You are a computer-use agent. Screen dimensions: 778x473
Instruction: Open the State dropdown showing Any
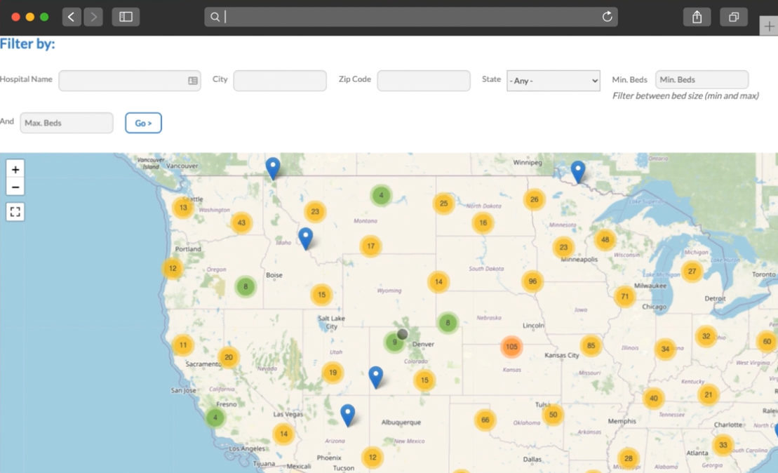[553, 80]
